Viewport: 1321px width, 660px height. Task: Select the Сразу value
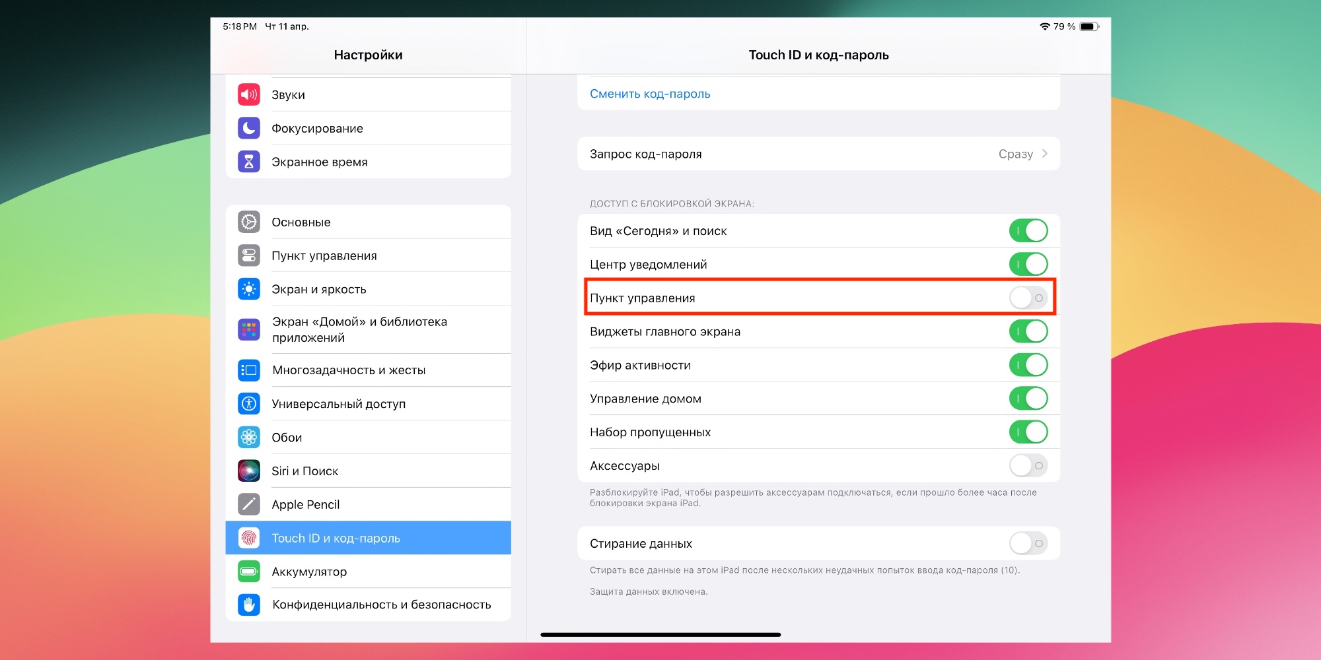pos(1016,154)
